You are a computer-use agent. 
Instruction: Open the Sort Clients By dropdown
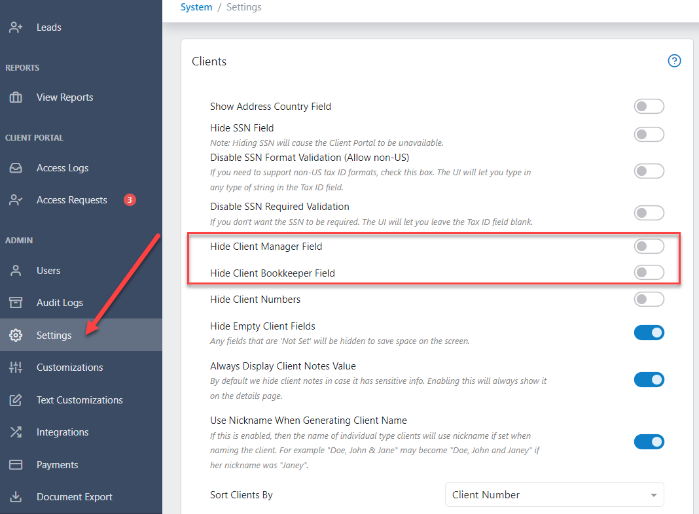[554, 495]
